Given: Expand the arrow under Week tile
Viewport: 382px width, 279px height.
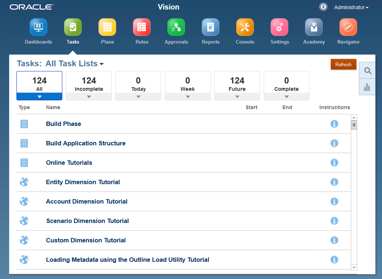Looking at the screenshot, I should (x=188, y=97).
